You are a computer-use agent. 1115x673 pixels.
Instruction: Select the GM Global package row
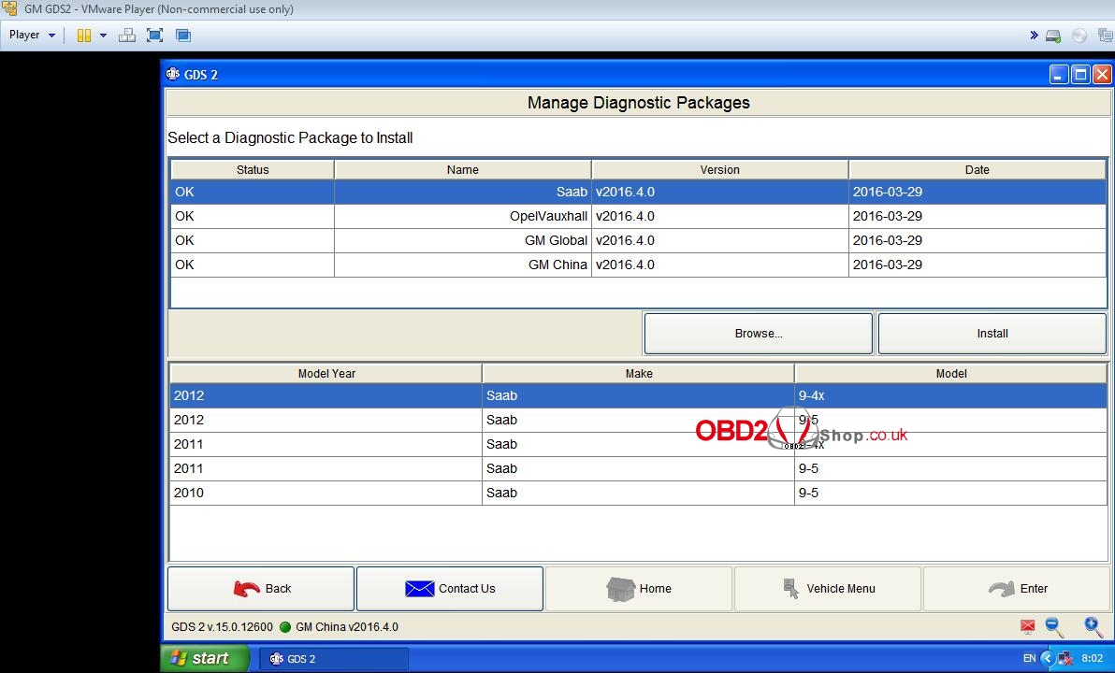tap(638, 240)
